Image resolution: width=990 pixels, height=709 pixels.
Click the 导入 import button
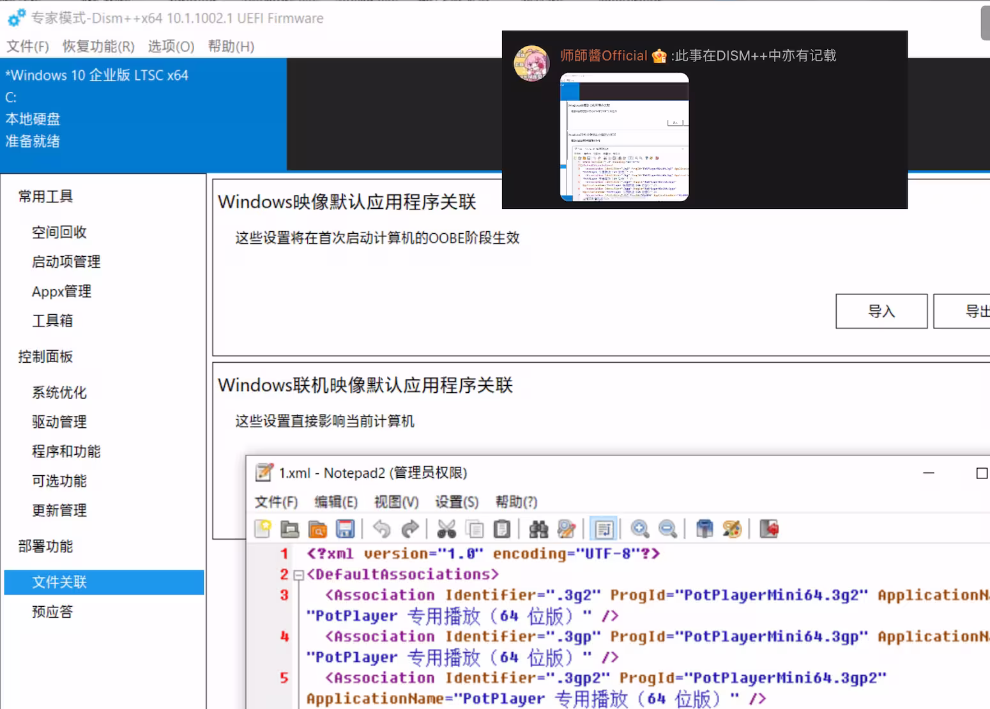(x=881, y=311)
